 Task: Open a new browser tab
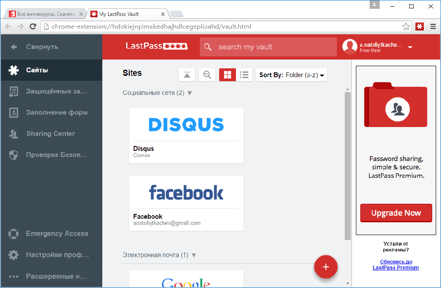click(x=177, y=14)
